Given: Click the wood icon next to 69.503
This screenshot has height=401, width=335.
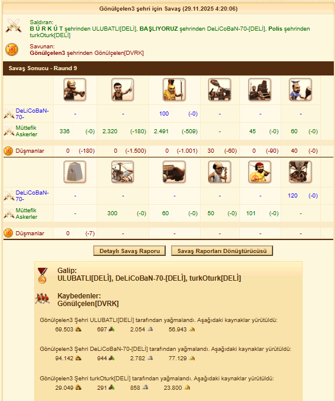Looking at the screenshot, I should 78,329.
